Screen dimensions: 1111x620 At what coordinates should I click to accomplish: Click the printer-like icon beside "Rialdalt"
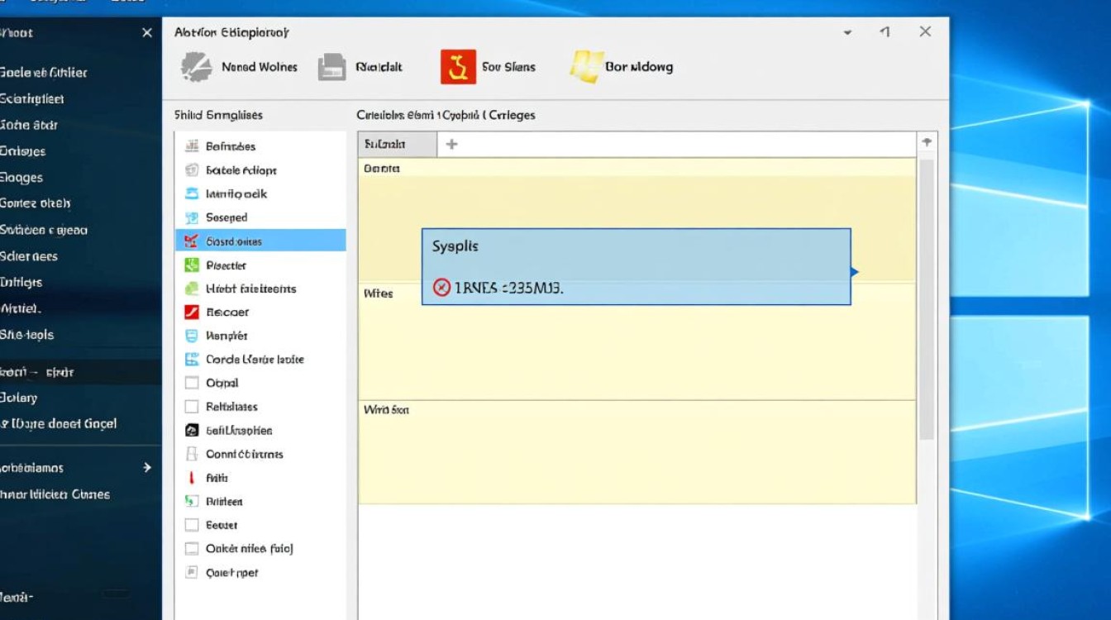(331, 67)
